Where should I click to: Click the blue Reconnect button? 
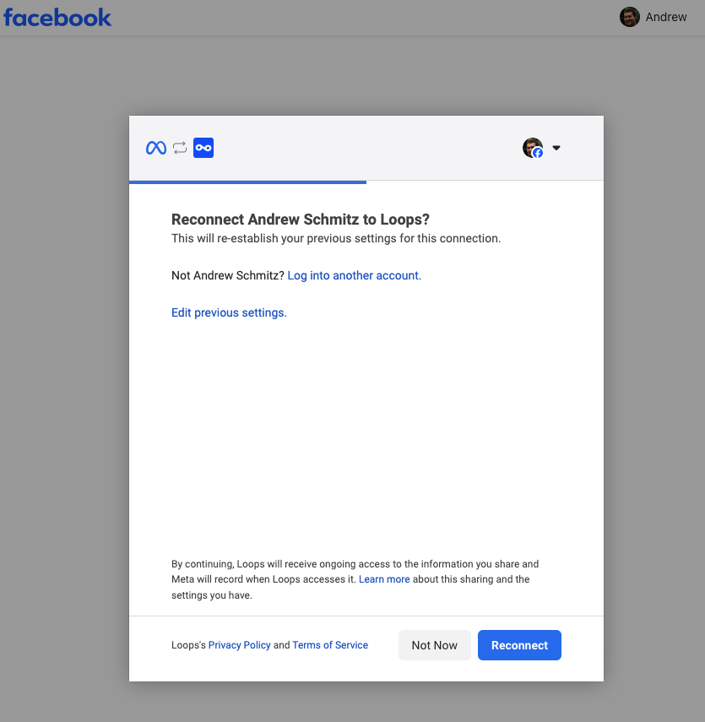coord(519,645)
